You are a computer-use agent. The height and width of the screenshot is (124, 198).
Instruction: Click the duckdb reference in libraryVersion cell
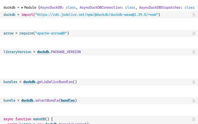[x=43, y=52]
